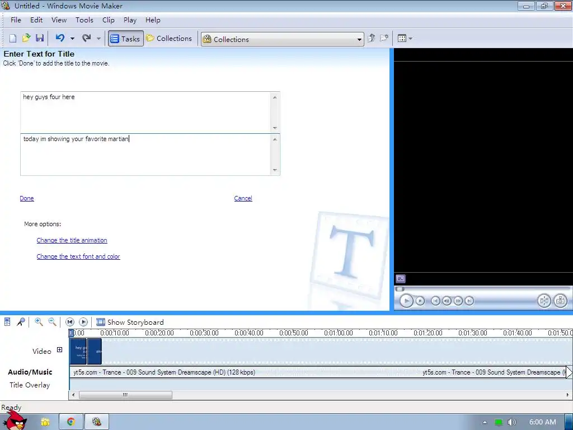The image size is (573, 430).
Task: Undo the last action
Action: [60, 38]
